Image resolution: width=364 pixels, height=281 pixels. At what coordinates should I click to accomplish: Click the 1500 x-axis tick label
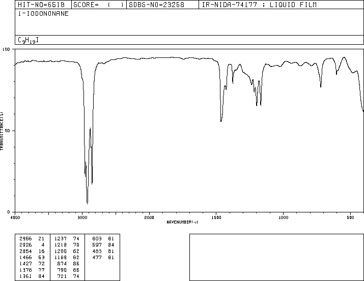point(216,217)
